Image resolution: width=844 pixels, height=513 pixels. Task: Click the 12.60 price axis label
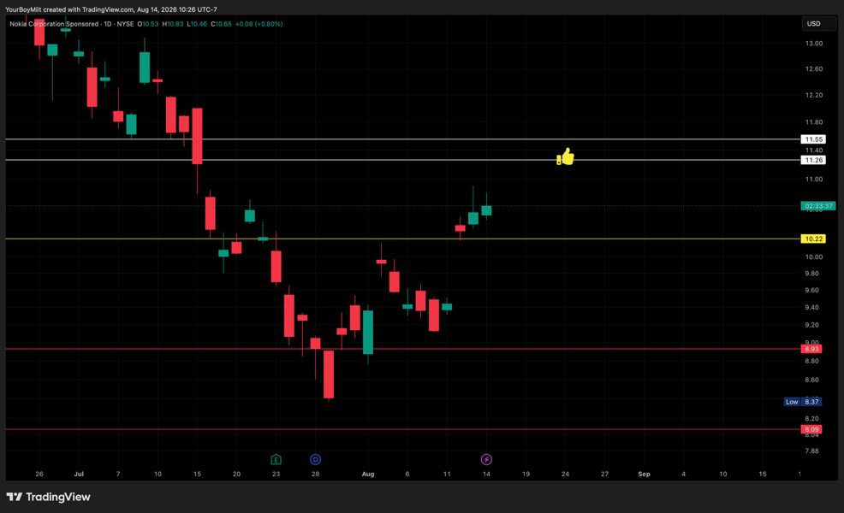point(814,69)
